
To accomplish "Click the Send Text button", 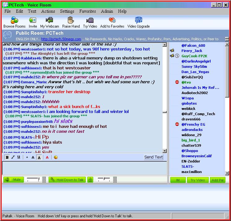I will (x=153, y=157).
